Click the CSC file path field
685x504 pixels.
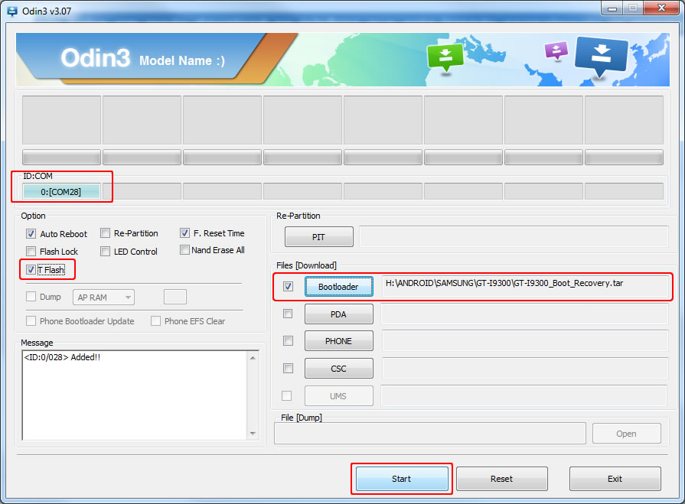(525, 369)
